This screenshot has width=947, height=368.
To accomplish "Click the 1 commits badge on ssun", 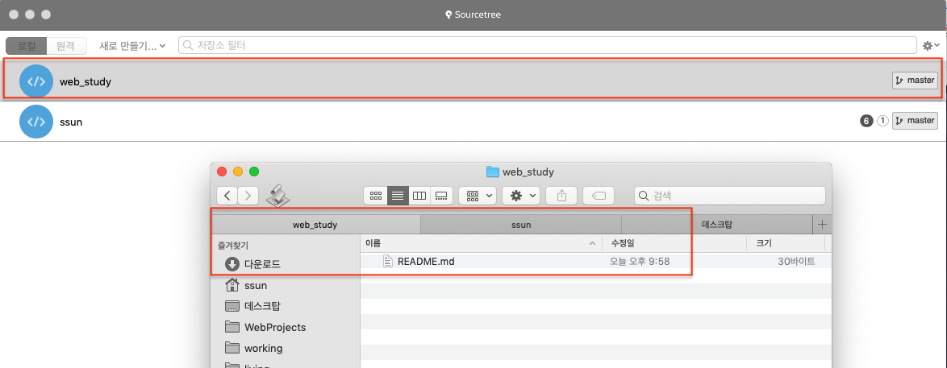I will (x=882, y=122).
